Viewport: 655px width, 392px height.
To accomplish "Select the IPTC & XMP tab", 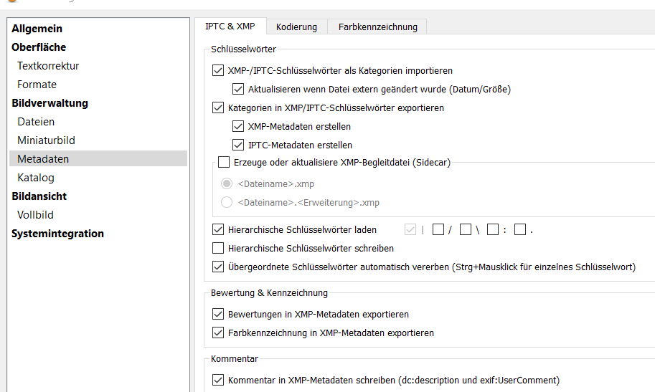I will pos(230,26).
